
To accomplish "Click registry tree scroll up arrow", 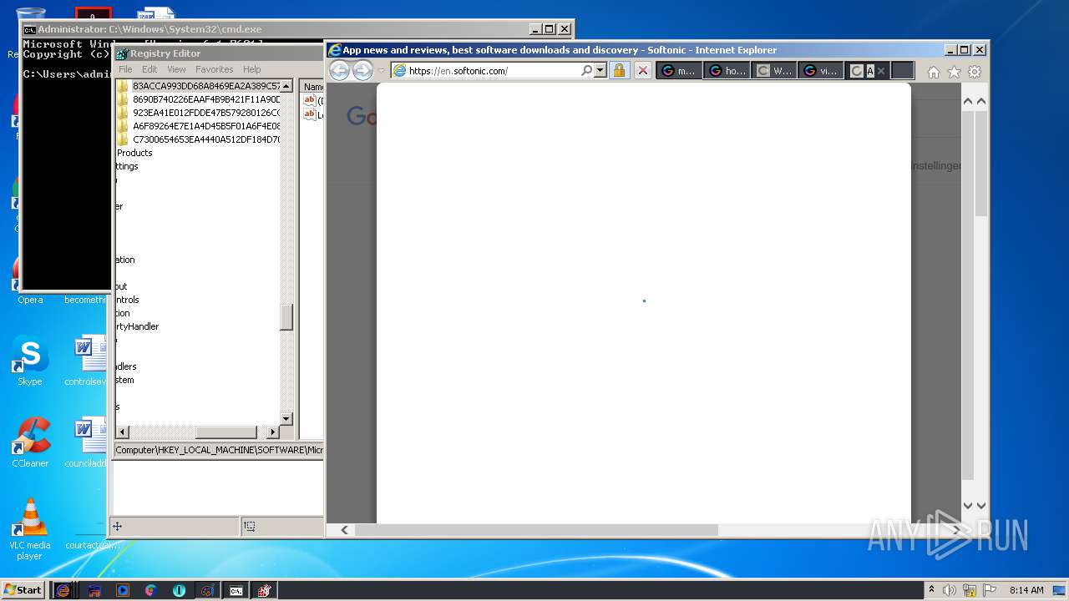I will [286, 86].
